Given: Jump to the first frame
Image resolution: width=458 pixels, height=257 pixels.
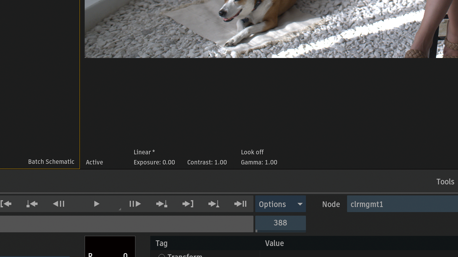Looking at the screenshot, I should (x=6, y=204).
